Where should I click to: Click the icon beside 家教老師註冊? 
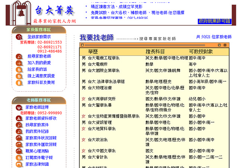pyautogui.click(x=18, y=107)
